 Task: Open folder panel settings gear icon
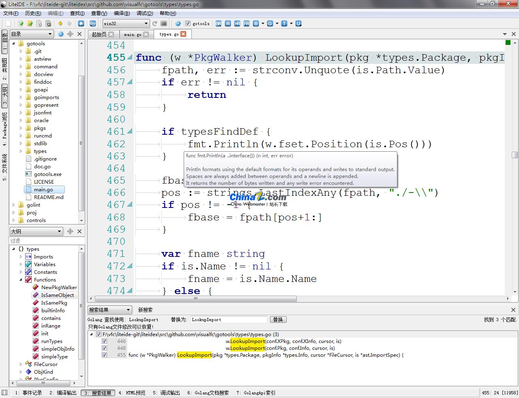tap(61, 34)
